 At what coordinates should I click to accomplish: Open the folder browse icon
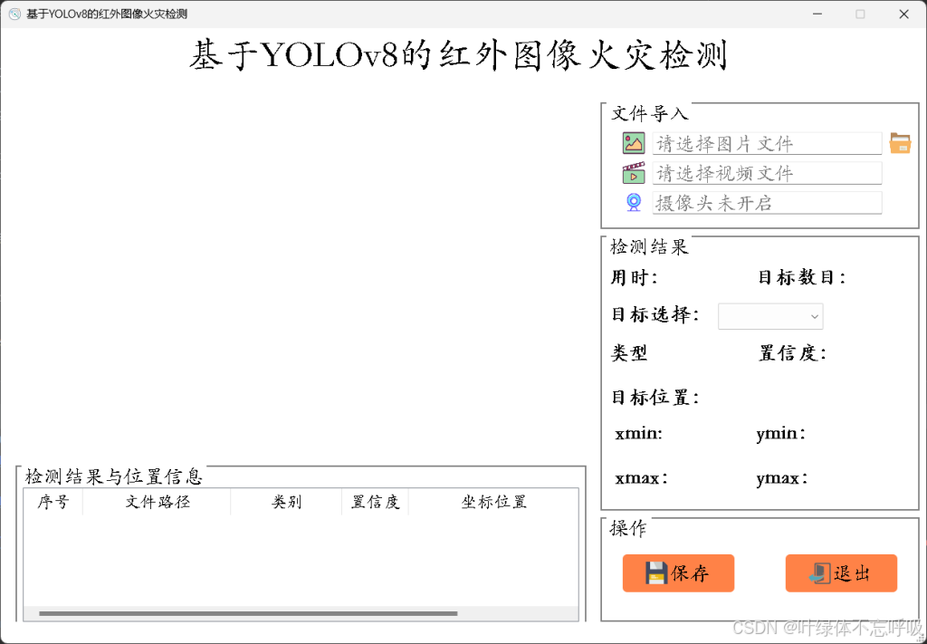click(x=900, y=143)
